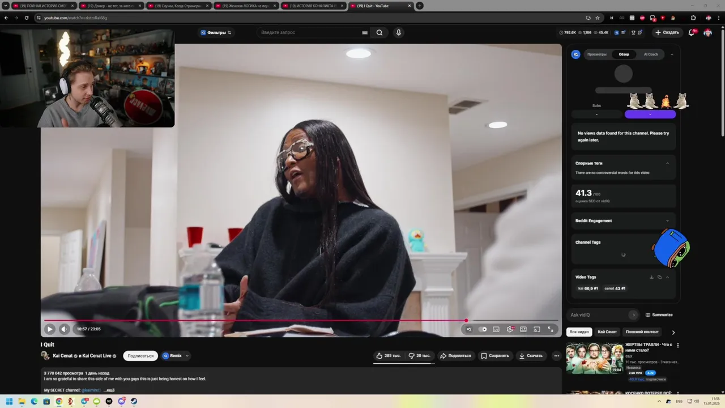Click the Скачать download button

[x=531, y=356]
